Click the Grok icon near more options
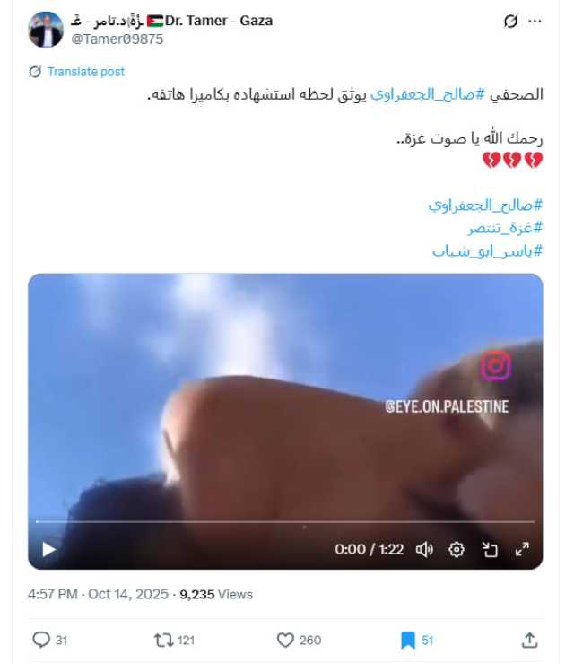The image size is (574, 663). coord(510,22)
